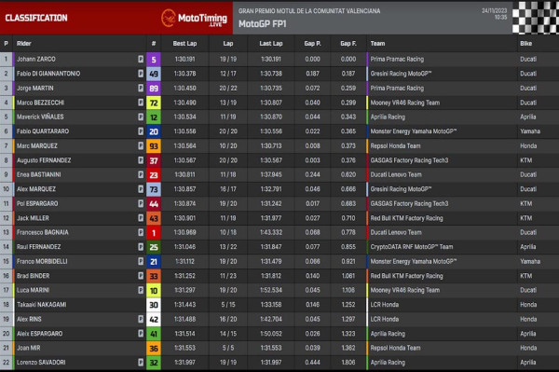Click the P icon in Raul FERNANDEZ's row
Screen dimensions: 559x372
tap(141, 247)
